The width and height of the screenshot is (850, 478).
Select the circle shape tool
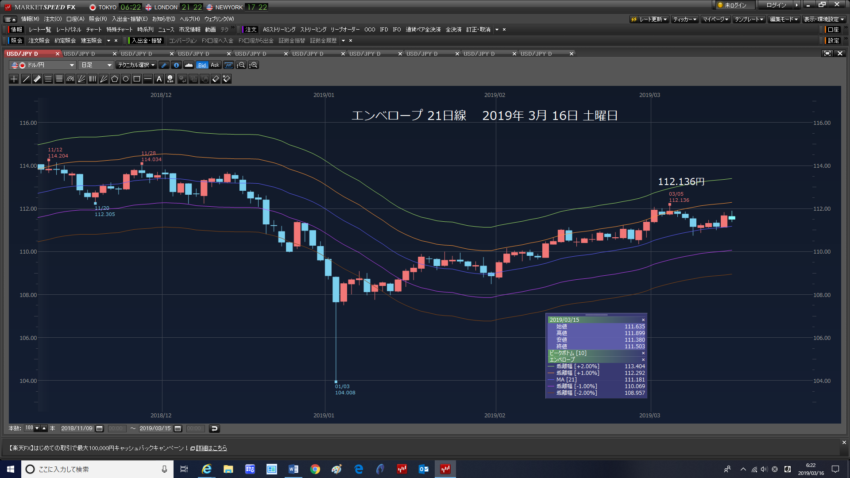[126, 79]
